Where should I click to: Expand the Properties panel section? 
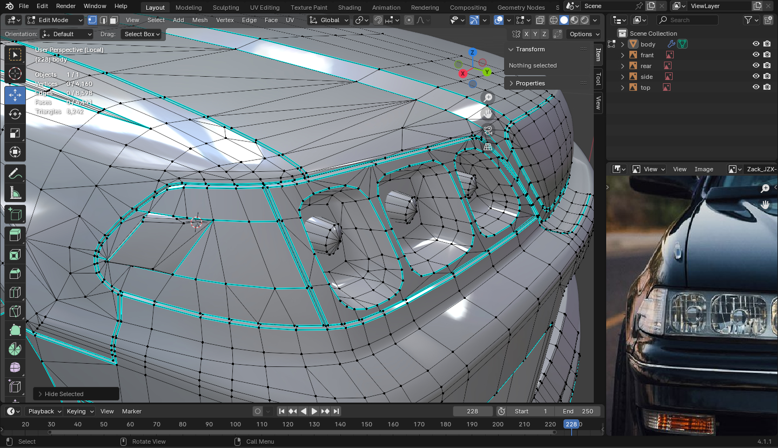(x=529, y=83)
